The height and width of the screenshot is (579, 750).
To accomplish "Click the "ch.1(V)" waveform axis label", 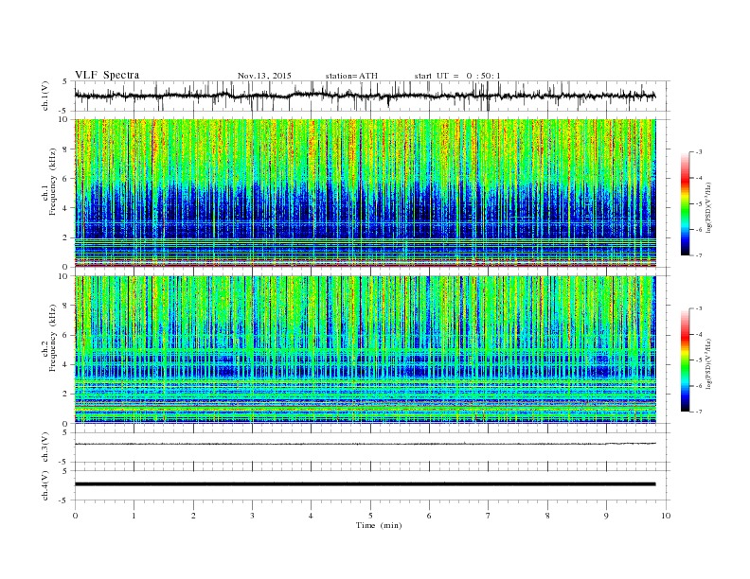I will tap(45, 96).
